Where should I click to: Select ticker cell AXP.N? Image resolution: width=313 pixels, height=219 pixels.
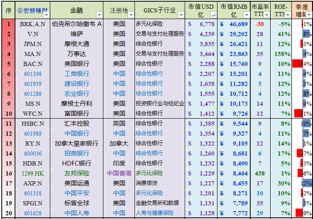(33, 184)
